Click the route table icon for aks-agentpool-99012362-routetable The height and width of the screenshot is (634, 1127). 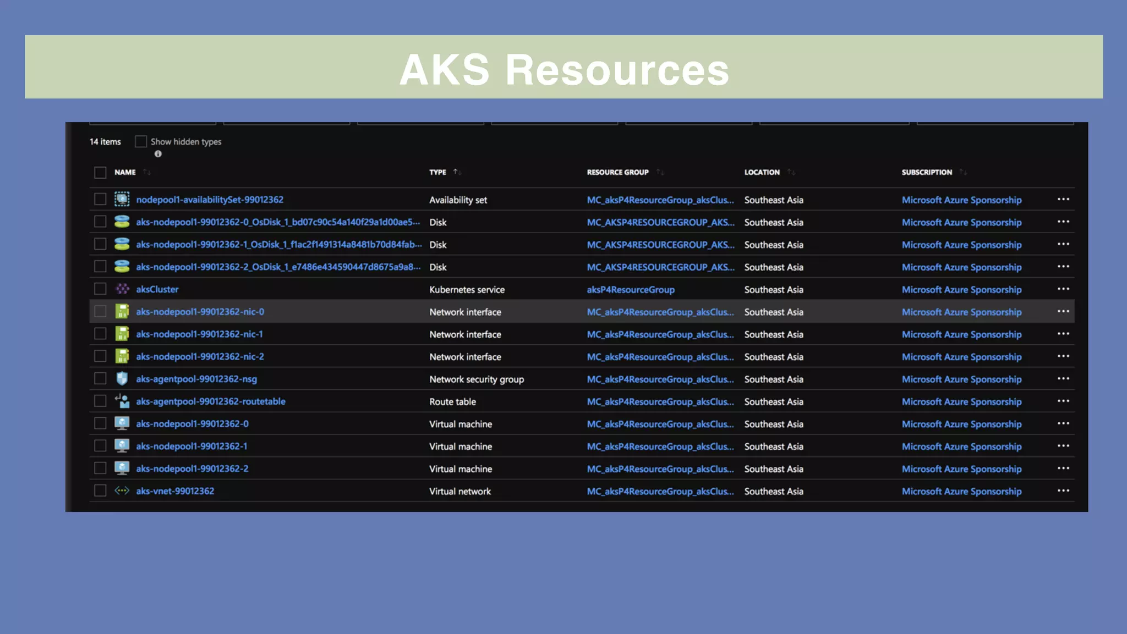click(x=122, y=401)
